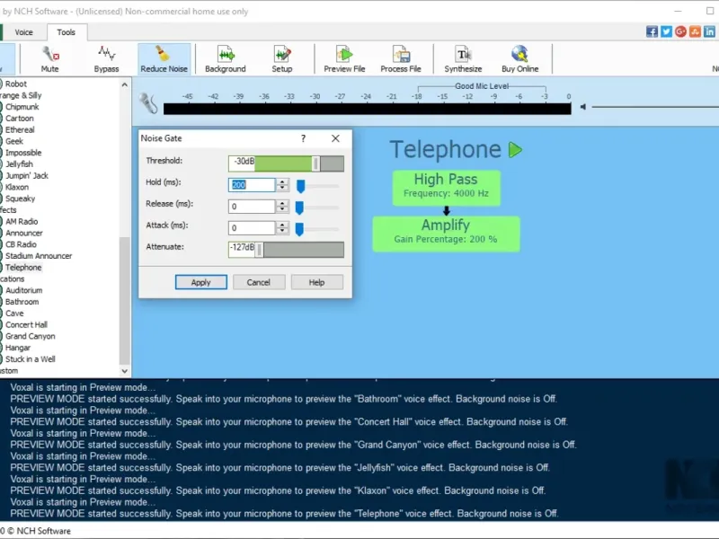Click the Attack slider handle
This screenshot has height=539, width=719.
click(x=299, y=229)
